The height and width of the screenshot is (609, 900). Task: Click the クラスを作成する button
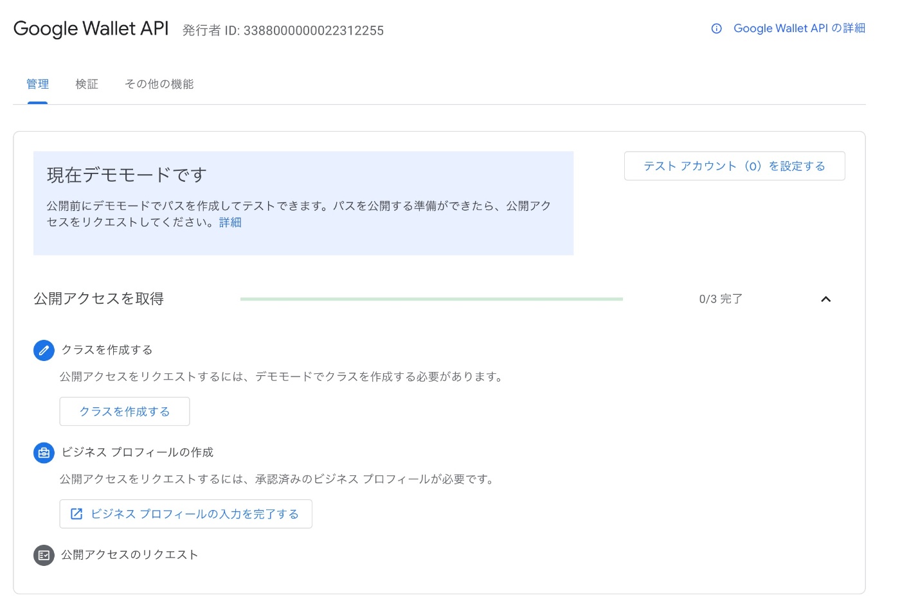(125, 411)
